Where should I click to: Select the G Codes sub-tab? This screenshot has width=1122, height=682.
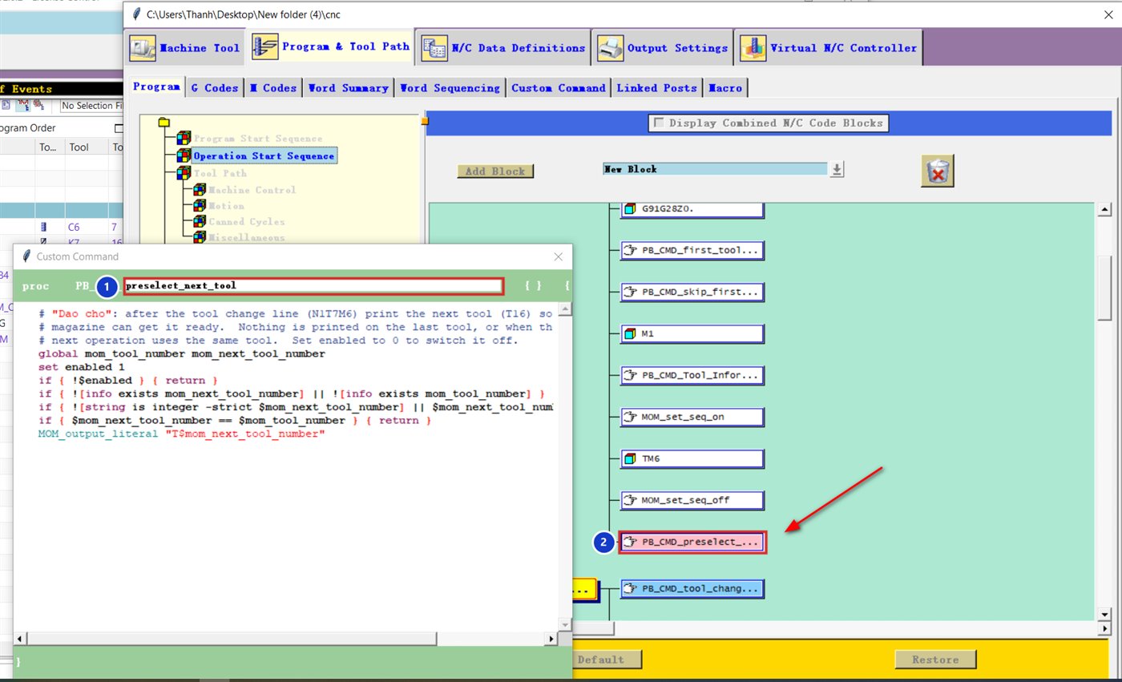[x=214, y=88]
